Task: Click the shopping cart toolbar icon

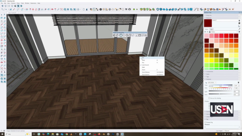Action: tap(126, 9)
